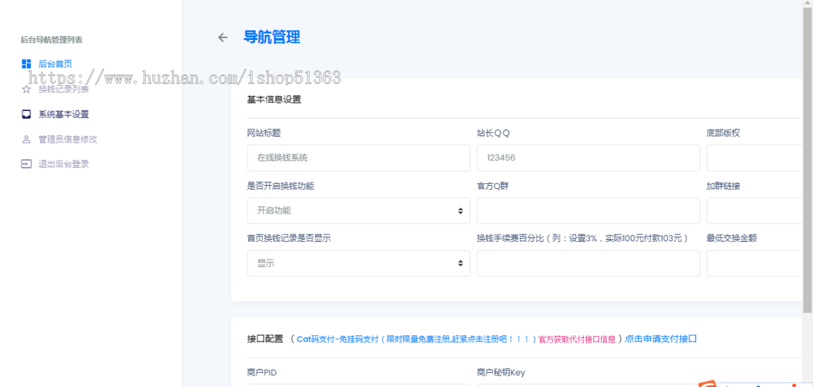Focus the 官方Q群 input field
Viewport: 813px width, 387px height.
click(x=588, y=210)
